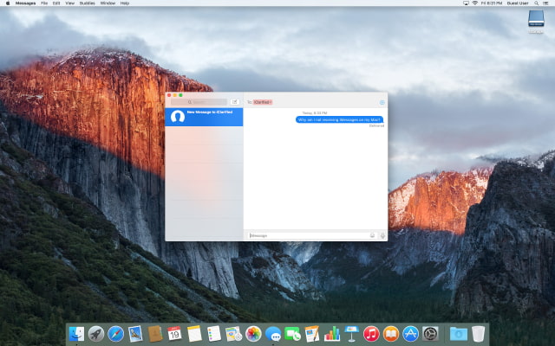The width and height of the screenshot is (555, 346).
Task: Open the Wi-Fi status menu
Action: 474,3
